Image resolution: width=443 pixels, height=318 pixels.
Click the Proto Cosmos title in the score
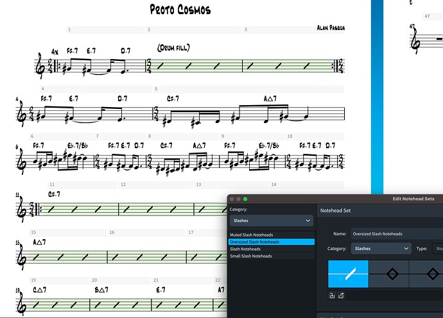180,10
